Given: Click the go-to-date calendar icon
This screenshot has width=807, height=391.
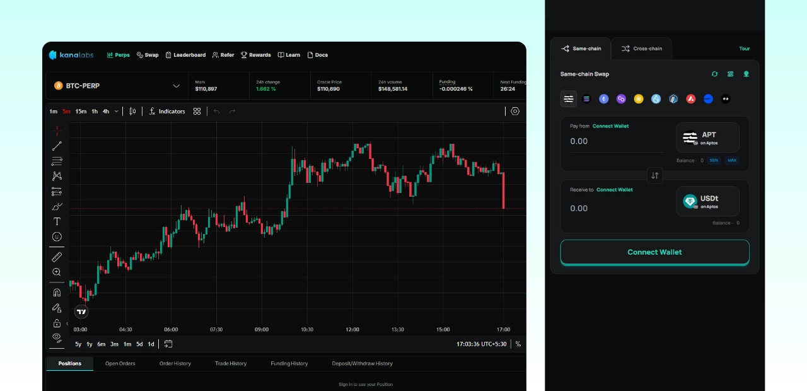Looking at the screenshot, I should click(168, 344).
